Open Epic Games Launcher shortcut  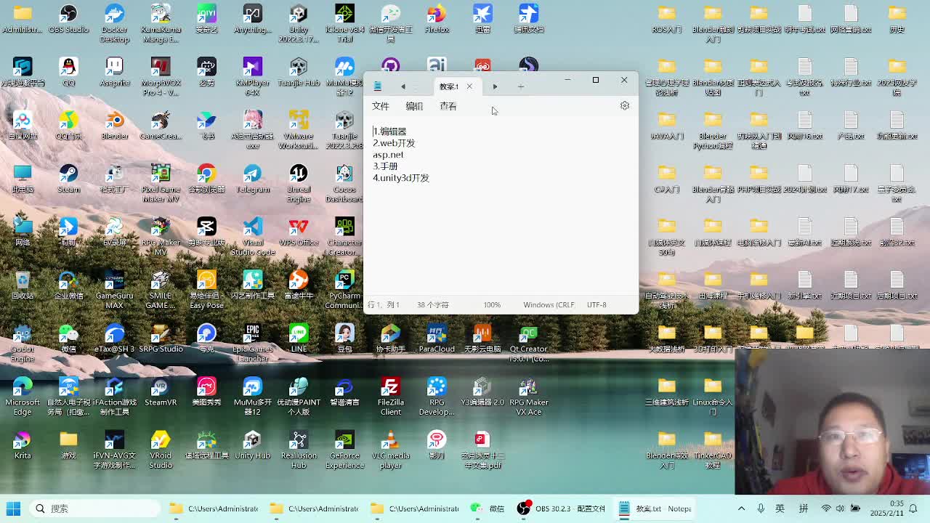tap(252, 342)
